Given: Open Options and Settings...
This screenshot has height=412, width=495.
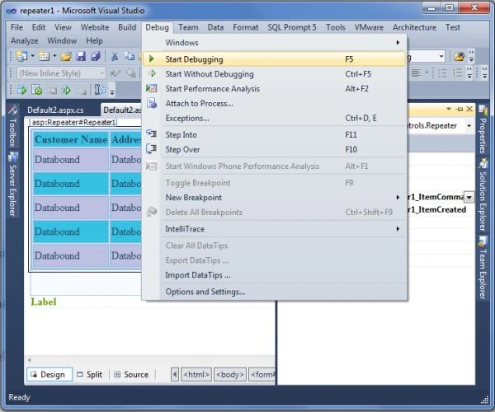Looking at the screenshot, I should point(274,292).
